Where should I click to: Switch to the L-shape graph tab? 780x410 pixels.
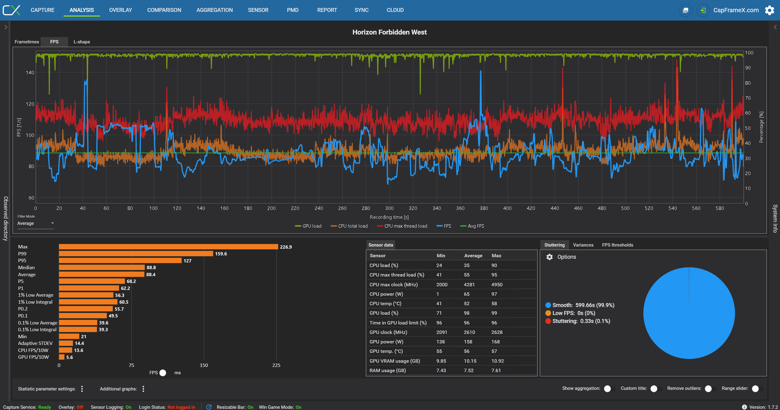coord(82,42)
